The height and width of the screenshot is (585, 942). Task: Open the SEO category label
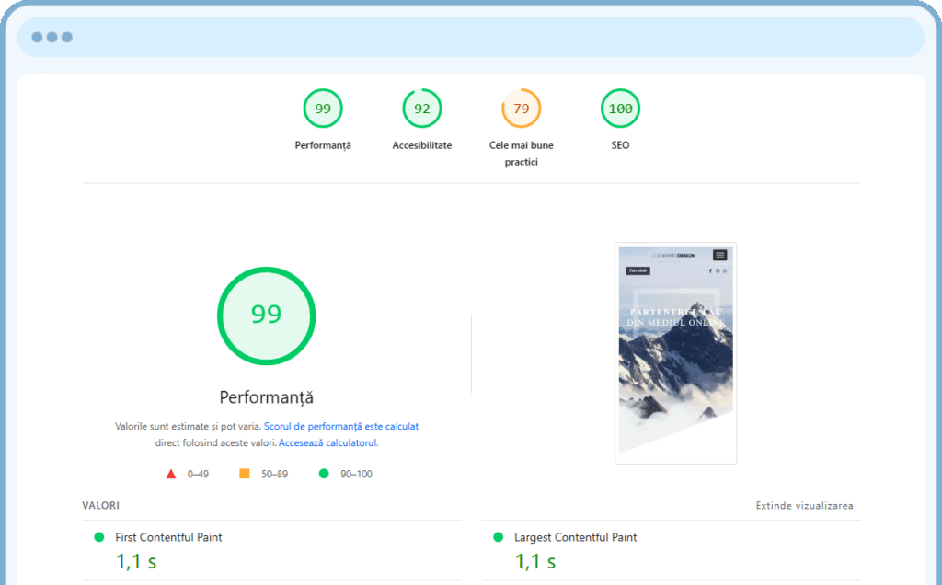(x=620, y=145)
